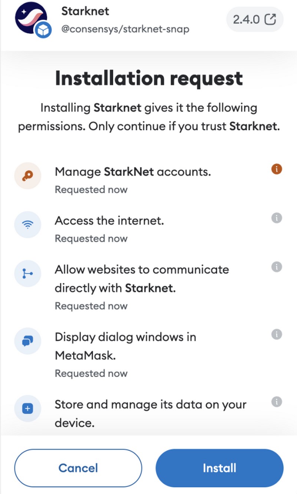297x494 pixels.
Task: Click the plus icon for Store data
Action: point(27,408)
